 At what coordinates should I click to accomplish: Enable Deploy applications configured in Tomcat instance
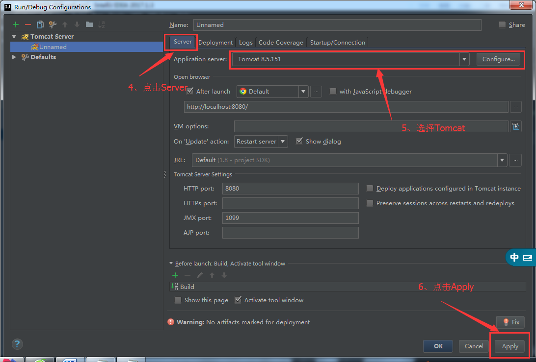[370, 188]
